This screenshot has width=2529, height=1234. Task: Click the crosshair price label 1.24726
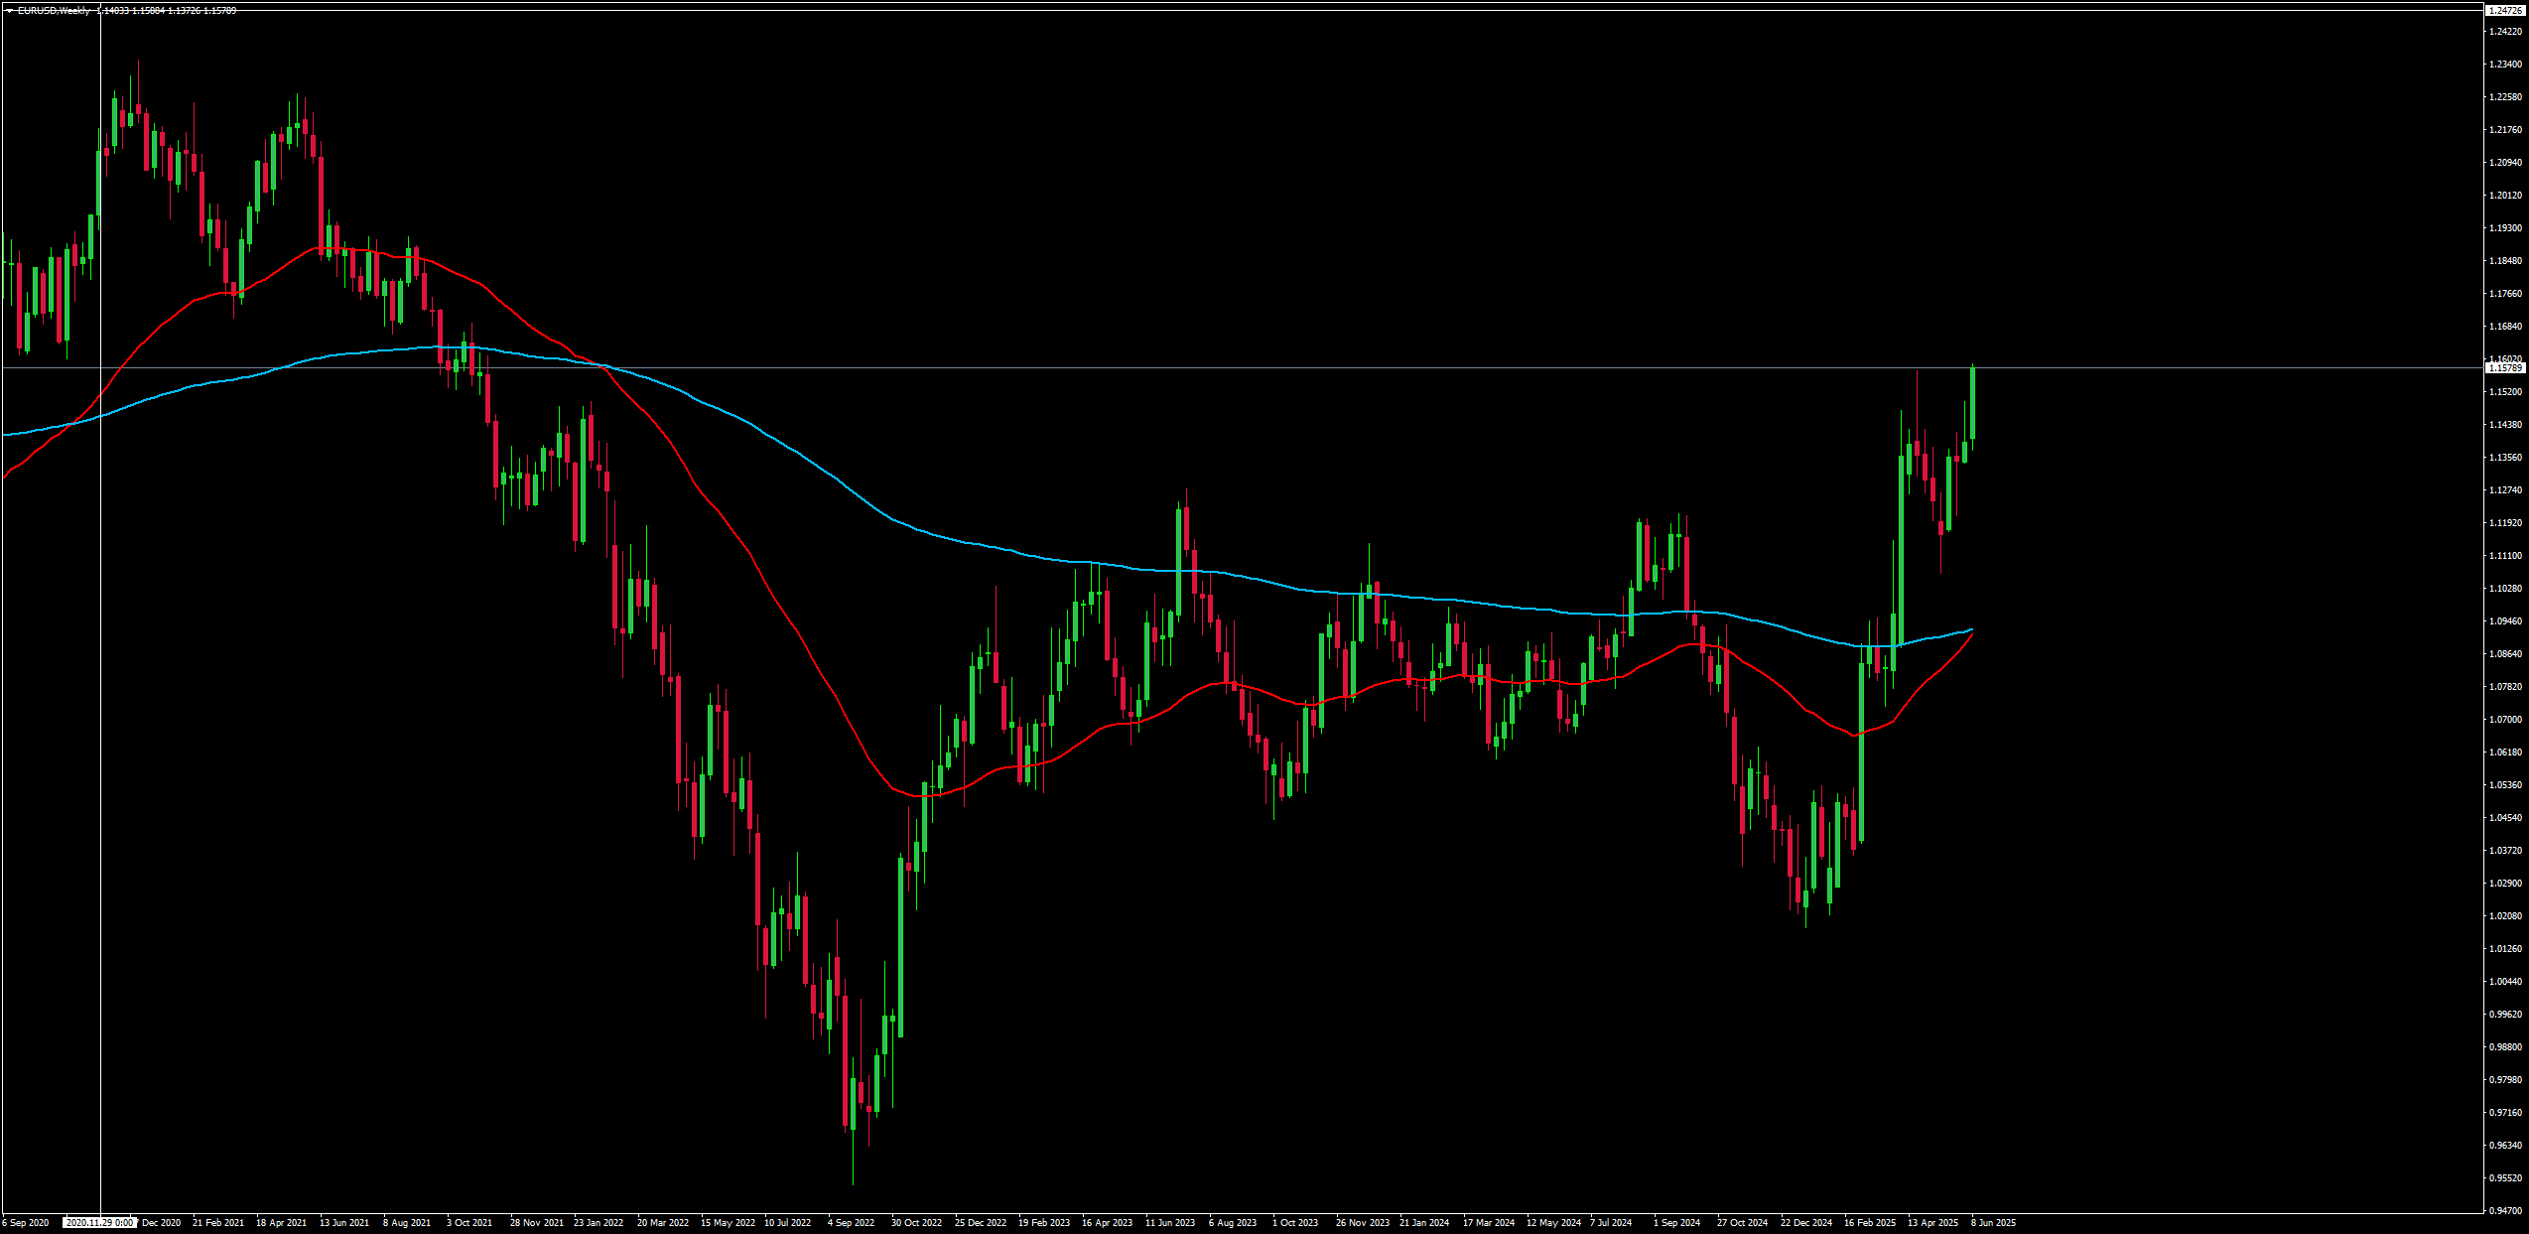click(2504, 10)
